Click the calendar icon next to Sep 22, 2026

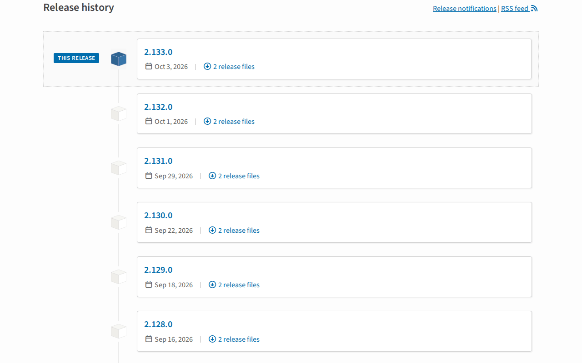149,230
